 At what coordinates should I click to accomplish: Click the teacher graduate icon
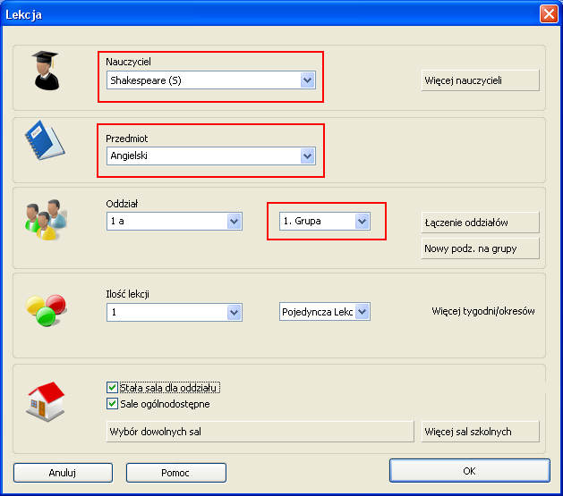pyautogui.click(x=45, y=71)
